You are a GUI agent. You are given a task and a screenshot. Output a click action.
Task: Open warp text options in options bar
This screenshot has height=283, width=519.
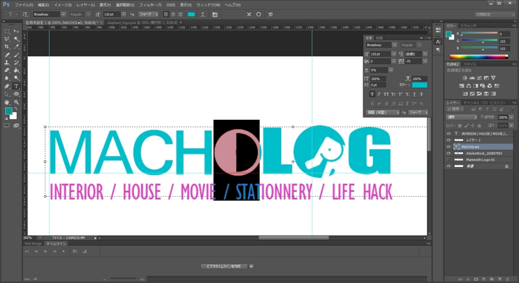203,15
